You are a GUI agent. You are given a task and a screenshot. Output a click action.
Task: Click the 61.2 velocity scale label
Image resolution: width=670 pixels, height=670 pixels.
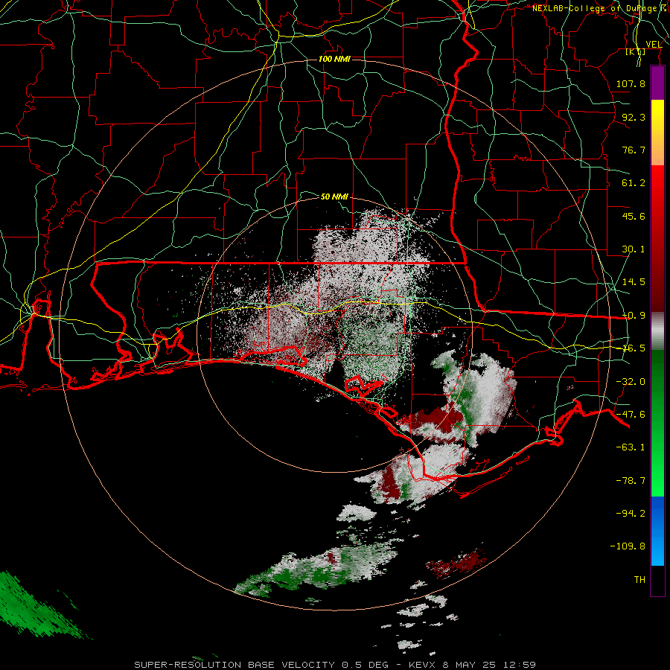634,183
